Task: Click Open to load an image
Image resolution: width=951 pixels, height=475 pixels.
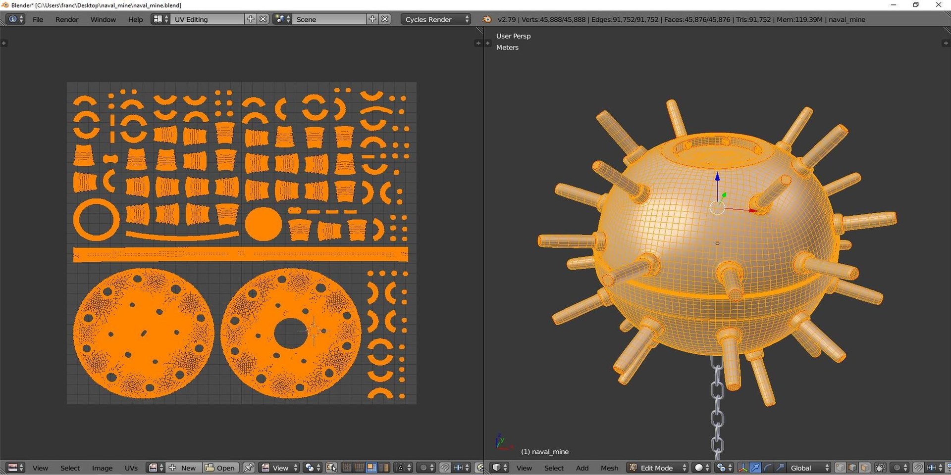Action: coord(220,468)
